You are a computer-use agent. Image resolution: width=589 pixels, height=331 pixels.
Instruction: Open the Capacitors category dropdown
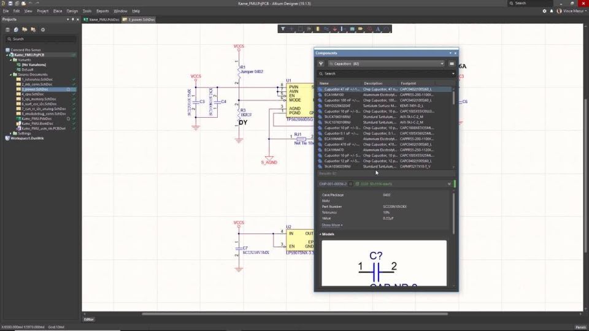click(x=442, y=64)
